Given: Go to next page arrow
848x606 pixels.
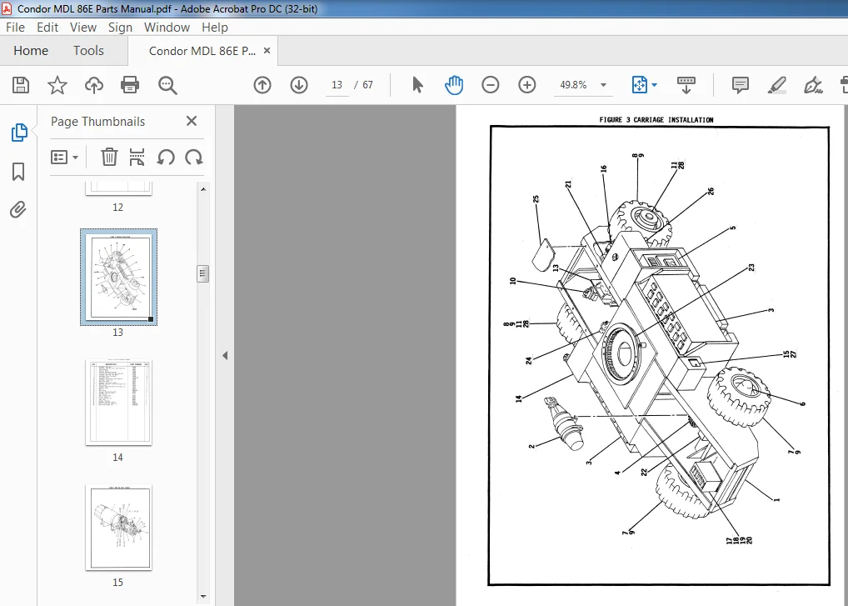Looking at the screenshot, I should (299, 85).
